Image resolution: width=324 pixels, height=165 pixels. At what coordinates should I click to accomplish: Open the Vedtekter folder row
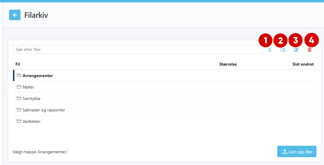(x=31, y=121)
